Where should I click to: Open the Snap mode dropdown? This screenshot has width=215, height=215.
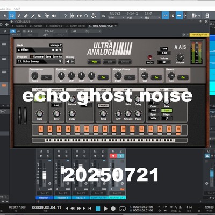click(x=152, y=18)
